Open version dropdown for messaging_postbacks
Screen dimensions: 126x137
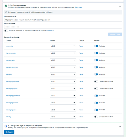(63, 96)
